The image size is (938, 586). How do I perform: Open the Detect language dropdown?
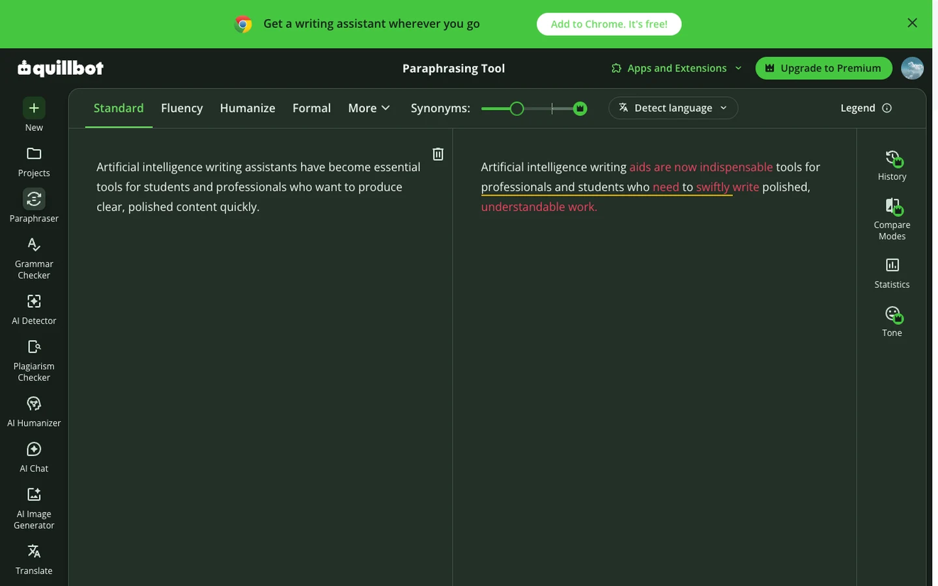pos(673,108)
